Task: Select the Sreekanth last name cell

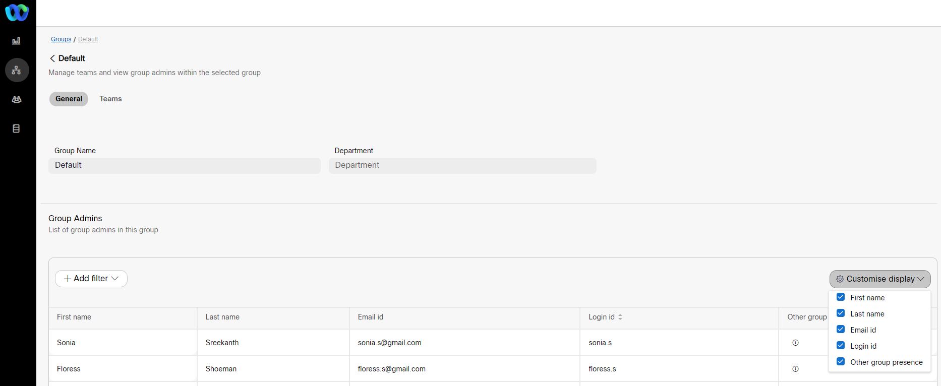Action: pos(273,343)
